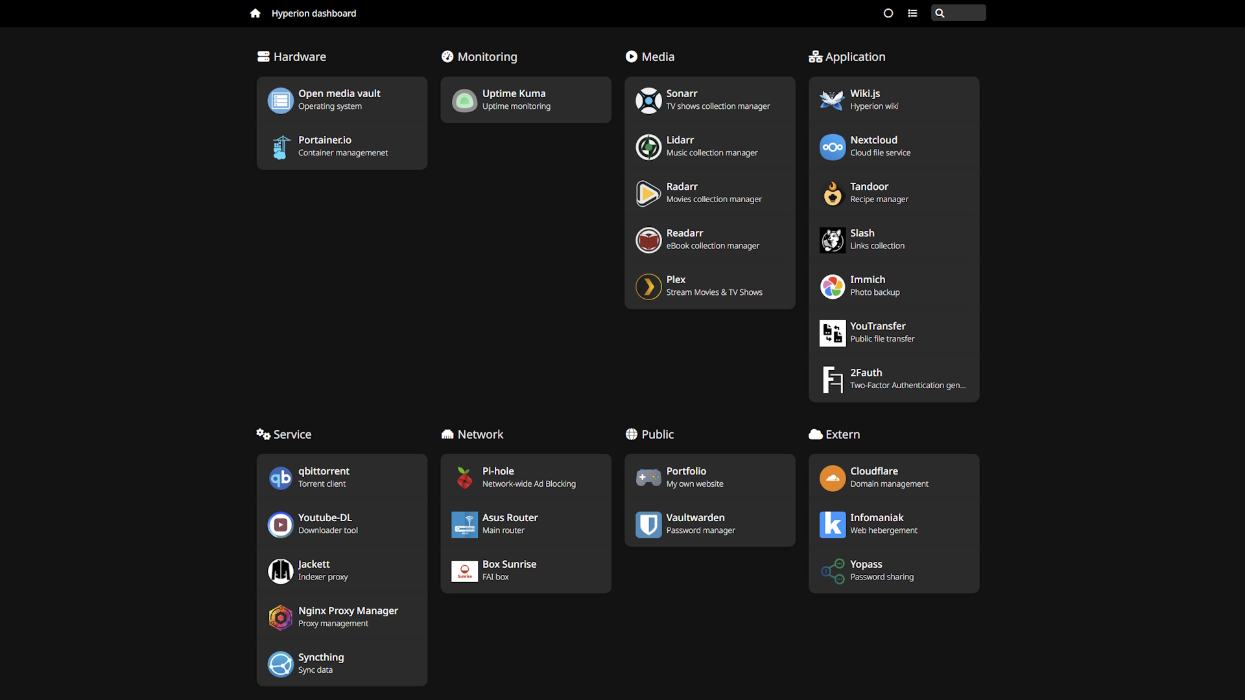Launch qbittorrent icon
Image resolution: width=1245 pixels, height=700 pixels.
281,478
